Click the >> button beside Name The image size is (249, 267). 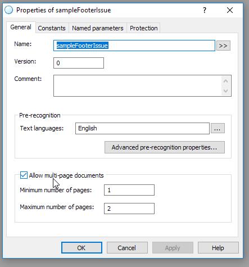(x=223, y=46)
